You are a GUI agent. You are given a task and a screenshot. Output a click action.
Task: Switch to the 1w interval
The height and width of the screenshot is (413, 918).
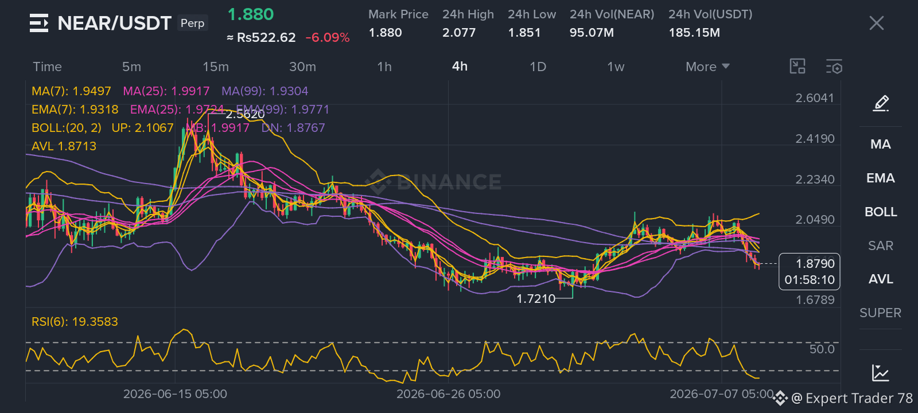(x=616, y=67)
